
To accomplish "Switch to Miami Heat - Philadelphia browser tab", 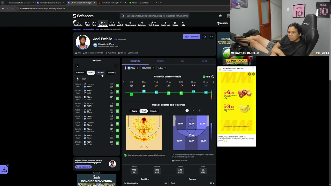I will tap(112, 3).
